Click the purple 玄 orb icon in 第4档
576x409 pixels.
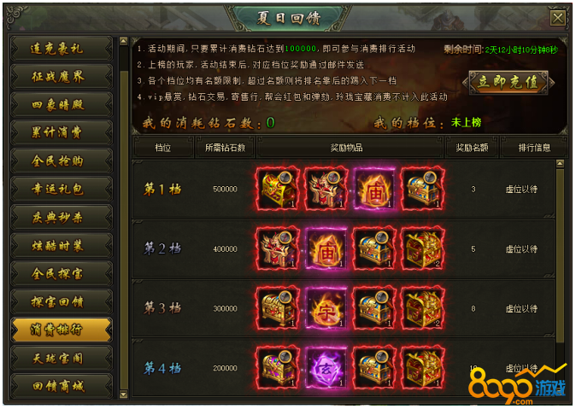tap(326, 368)
